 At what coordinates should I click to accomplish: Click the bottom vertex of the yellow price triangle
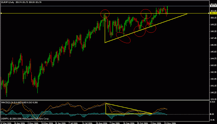(105, 42)
